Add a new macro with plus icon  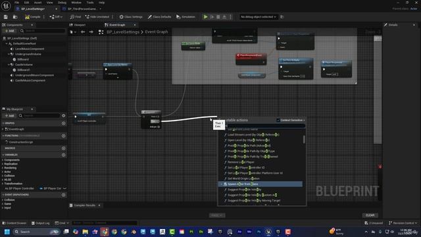click(64, 148)
